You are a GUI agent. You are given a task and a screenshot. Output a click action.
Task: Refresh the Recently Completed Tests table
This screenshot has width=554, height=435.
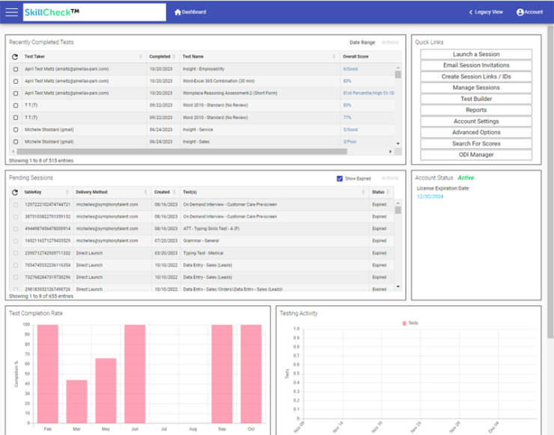[15, 56]
